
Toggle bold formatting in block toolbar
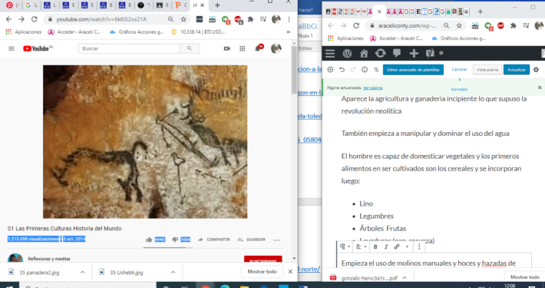375,247
